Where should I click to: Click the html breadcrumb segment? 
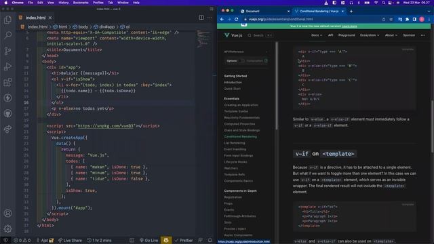pos(63,27)
